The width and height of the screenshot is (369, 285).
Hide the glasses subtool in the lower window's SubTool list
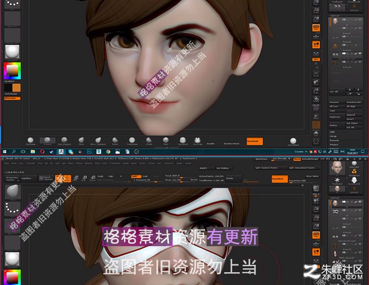(x=360, y=210)
